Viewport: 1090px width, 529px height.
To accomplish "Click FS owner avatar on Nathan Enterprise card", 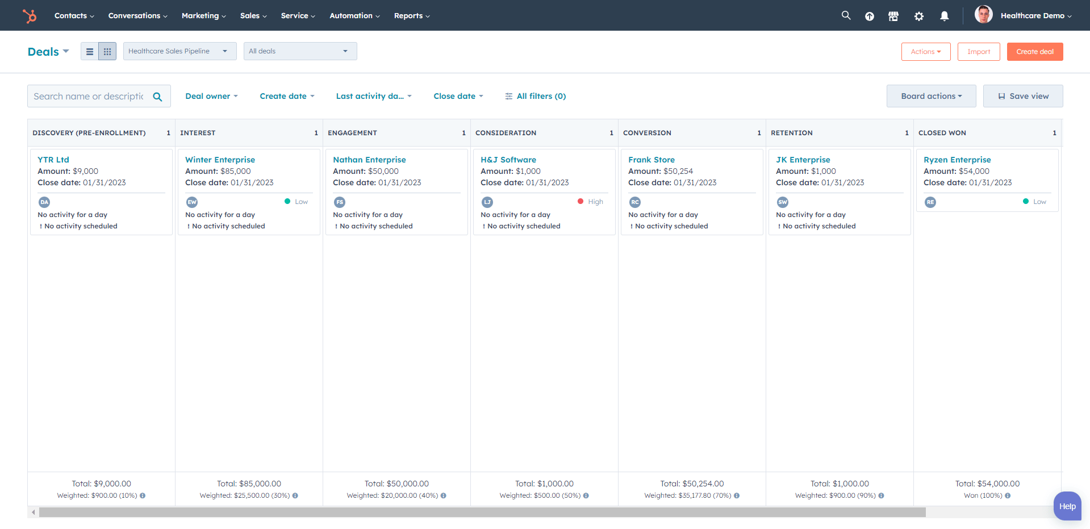I will tap(340, 202).
